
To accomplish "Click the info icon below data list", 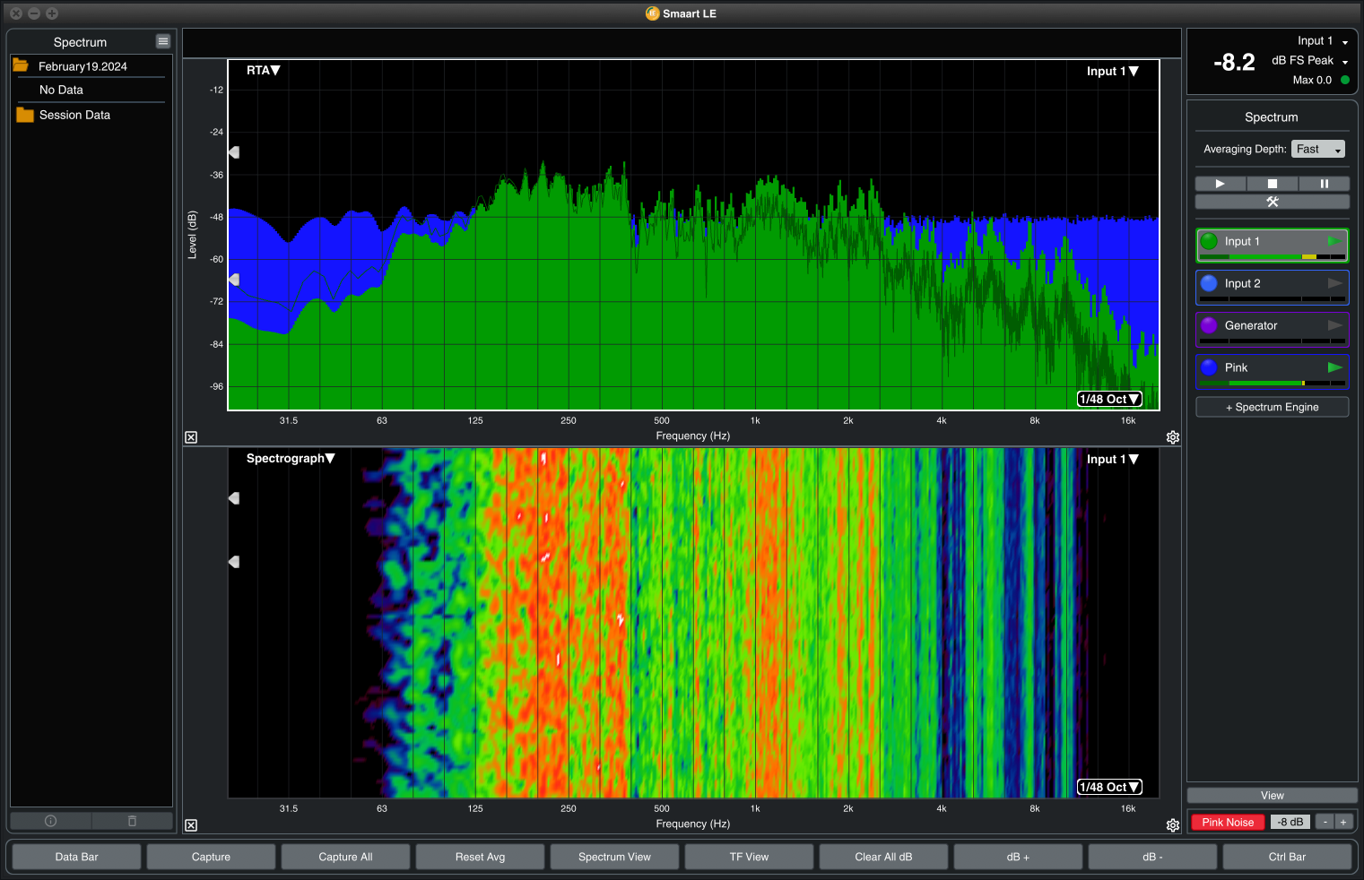I will [x=50, y=821].
